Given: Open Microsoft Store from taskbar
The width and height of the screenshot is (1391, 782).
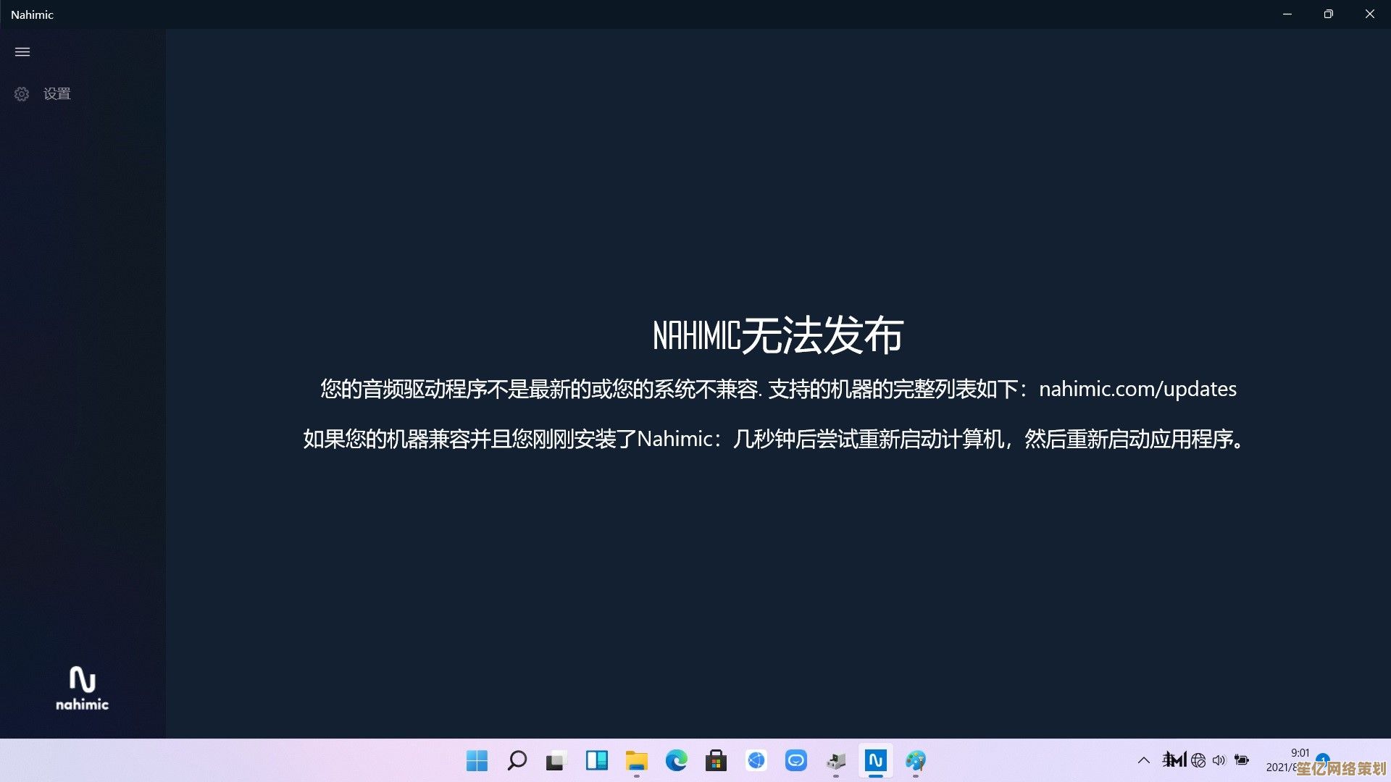Looking at the screenshot, I should (x=716, y=761).
